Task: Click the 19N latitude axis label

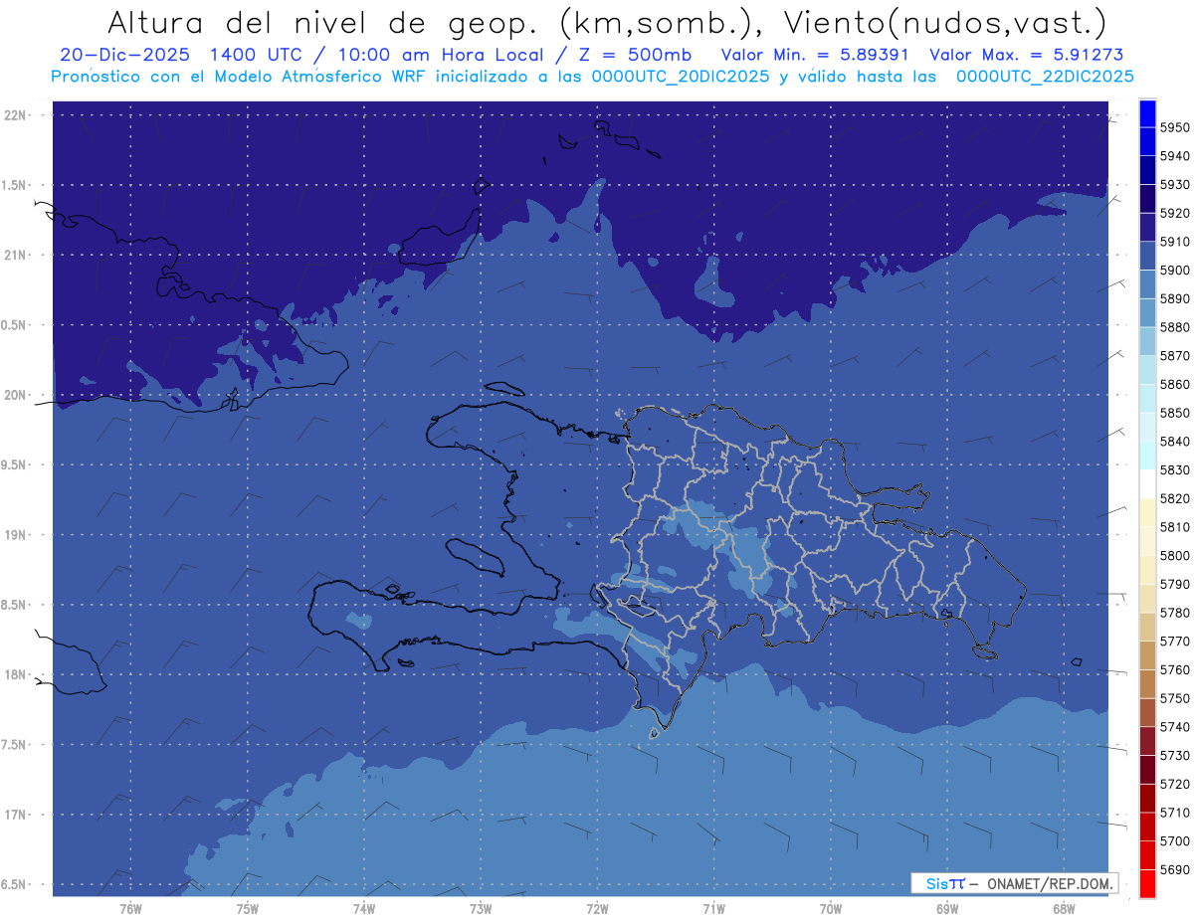Action: coord(16,534)
